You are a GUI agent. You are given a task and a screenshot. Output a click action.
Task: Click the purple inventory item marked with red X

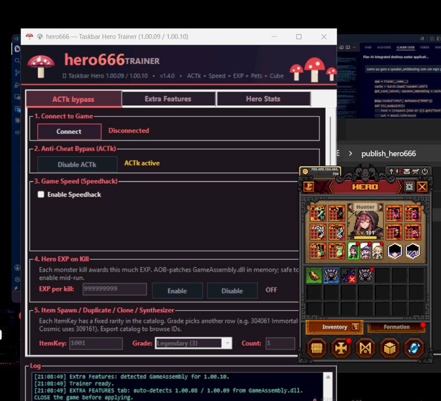348,275
